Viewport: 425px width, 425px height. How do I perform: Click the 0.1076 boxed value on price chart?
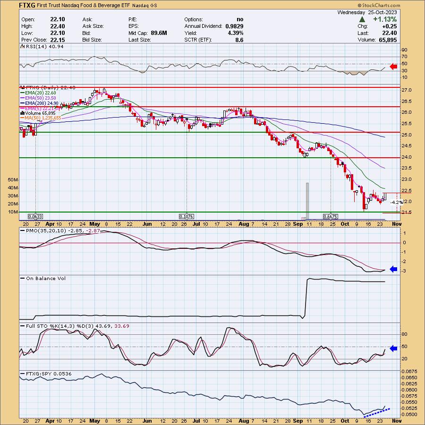(x=187, y=217)
